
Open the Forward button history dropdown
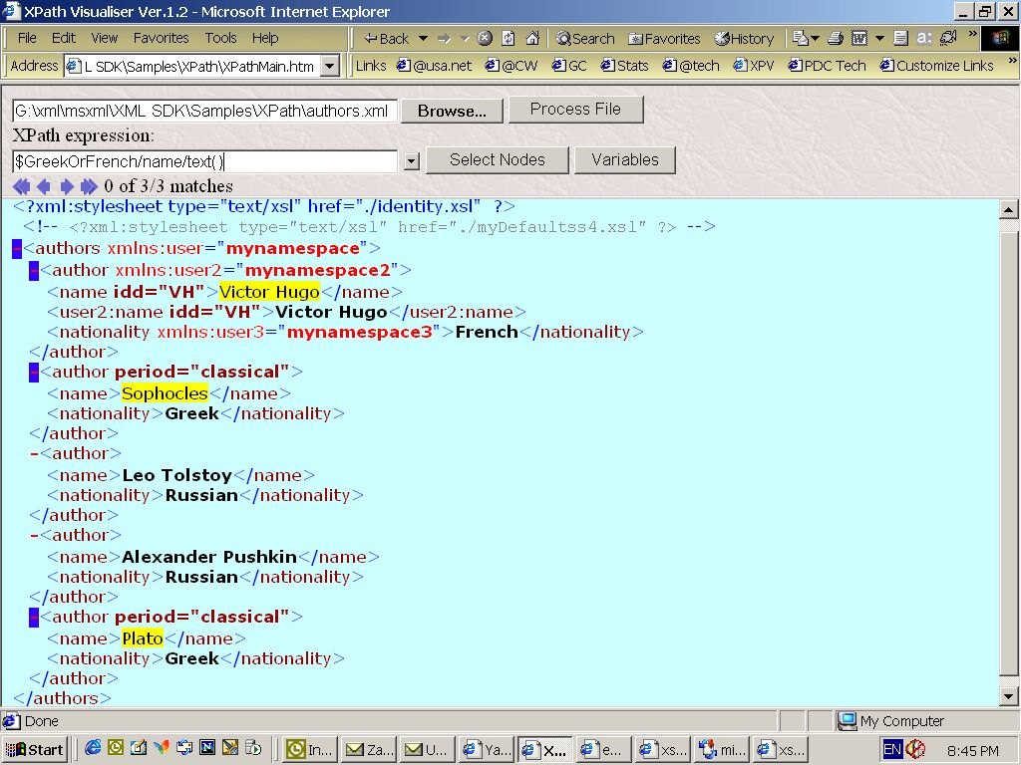pyautogui.click(x=465, y=39)
